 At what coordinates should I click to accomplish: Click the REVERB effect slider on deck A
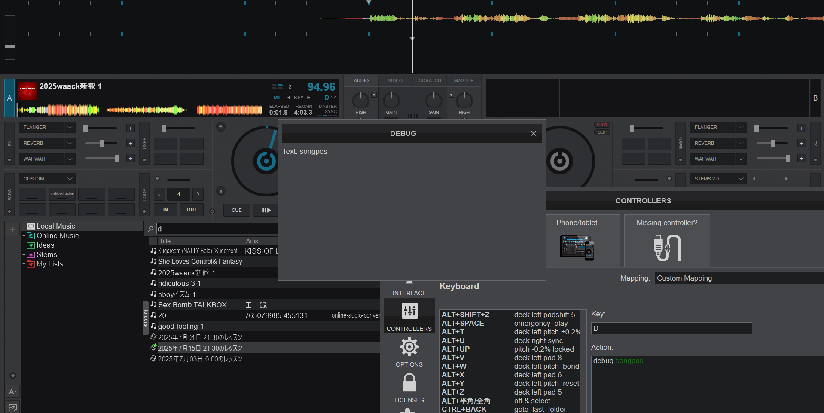(x=102, y=143)
